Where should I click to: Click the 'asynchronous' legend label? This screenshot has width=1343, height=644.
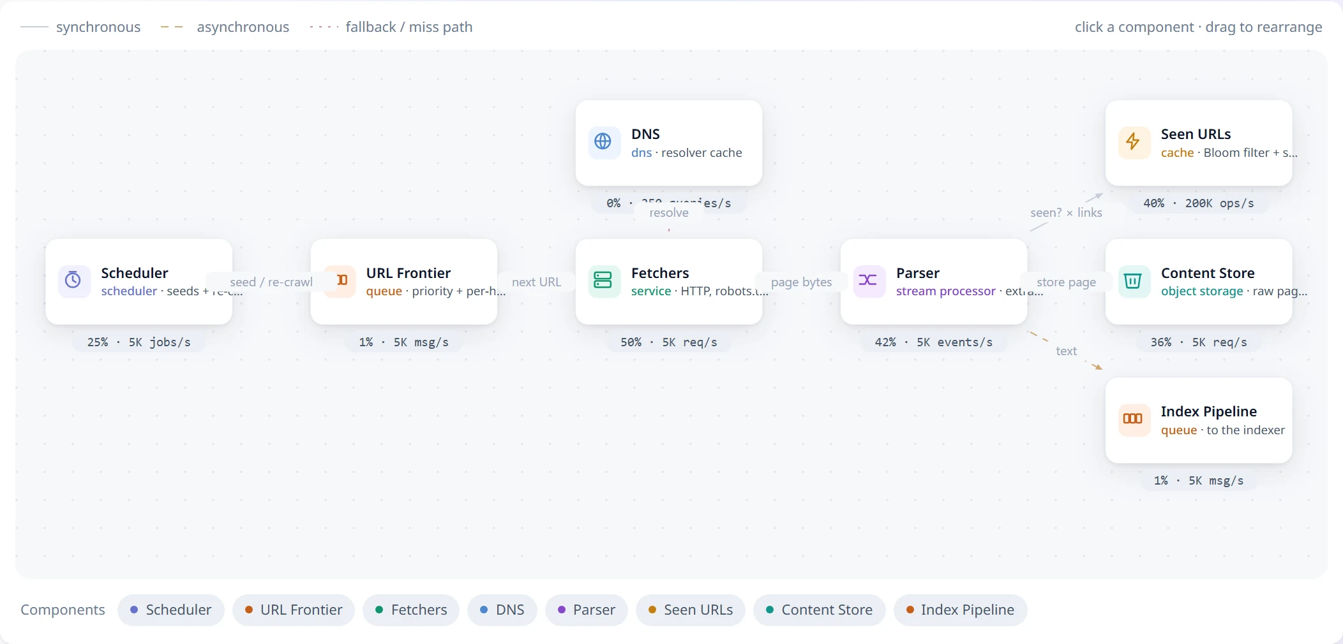click(243, 27)
